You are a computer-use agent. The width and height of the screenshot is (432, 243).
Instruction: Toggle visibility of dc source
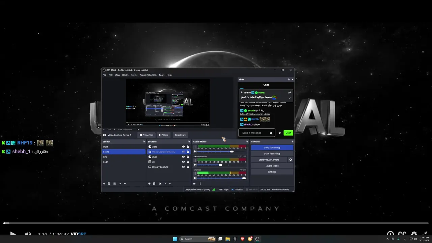(183, 162)
